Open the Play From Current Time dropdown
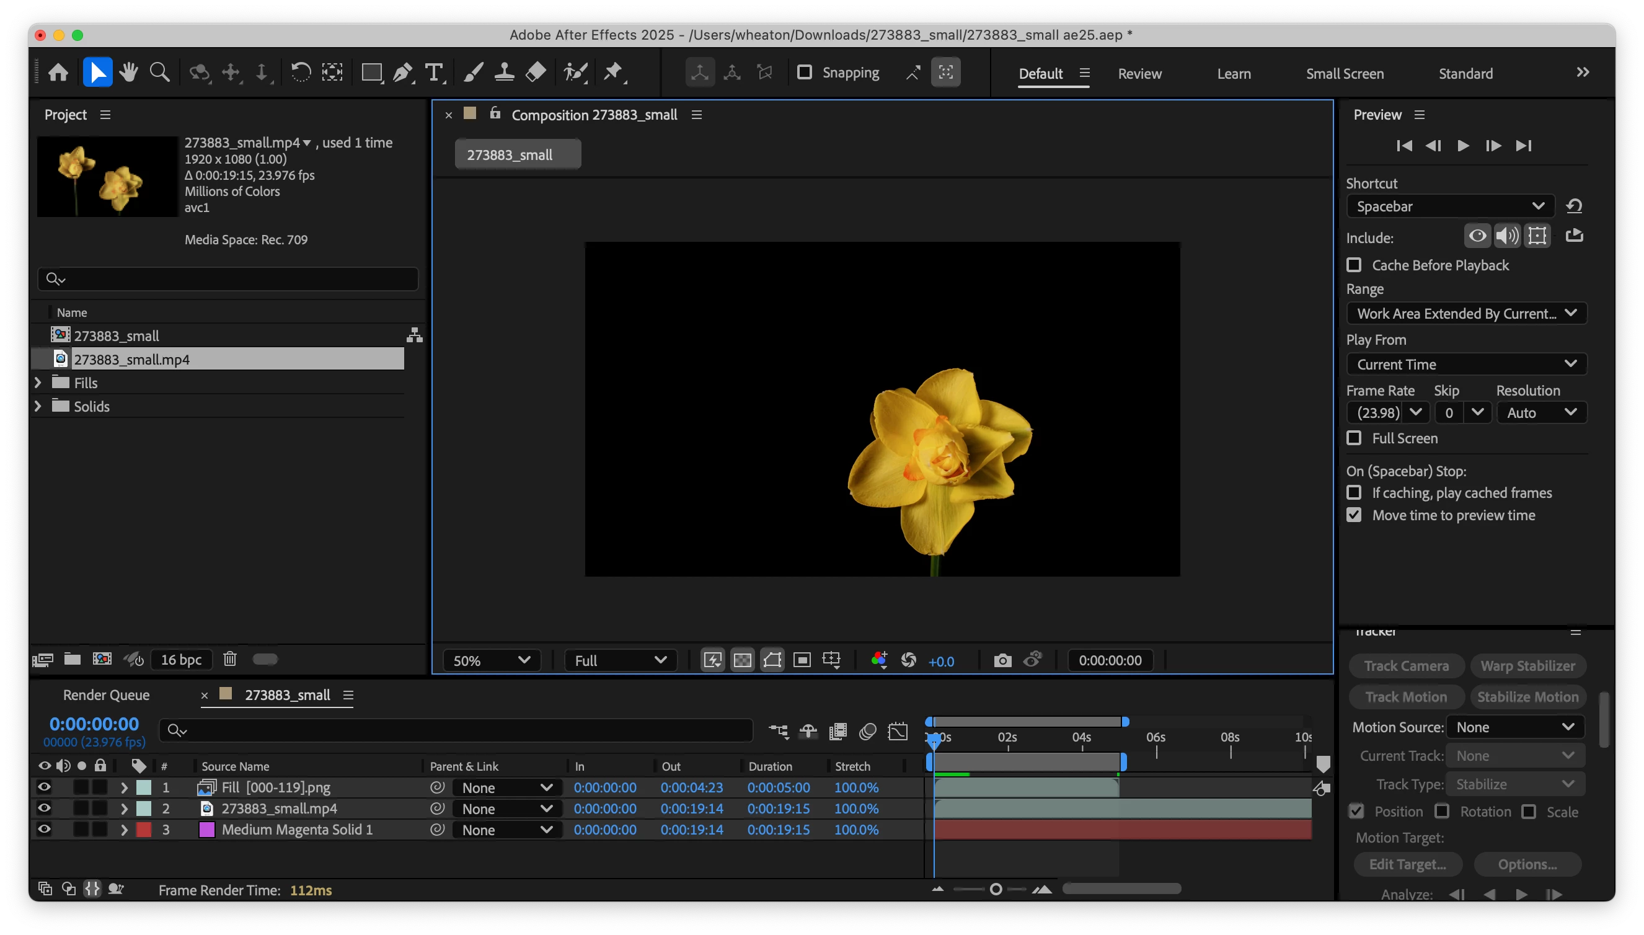The image size is (1644, 935). click(x=1466, y=364)
